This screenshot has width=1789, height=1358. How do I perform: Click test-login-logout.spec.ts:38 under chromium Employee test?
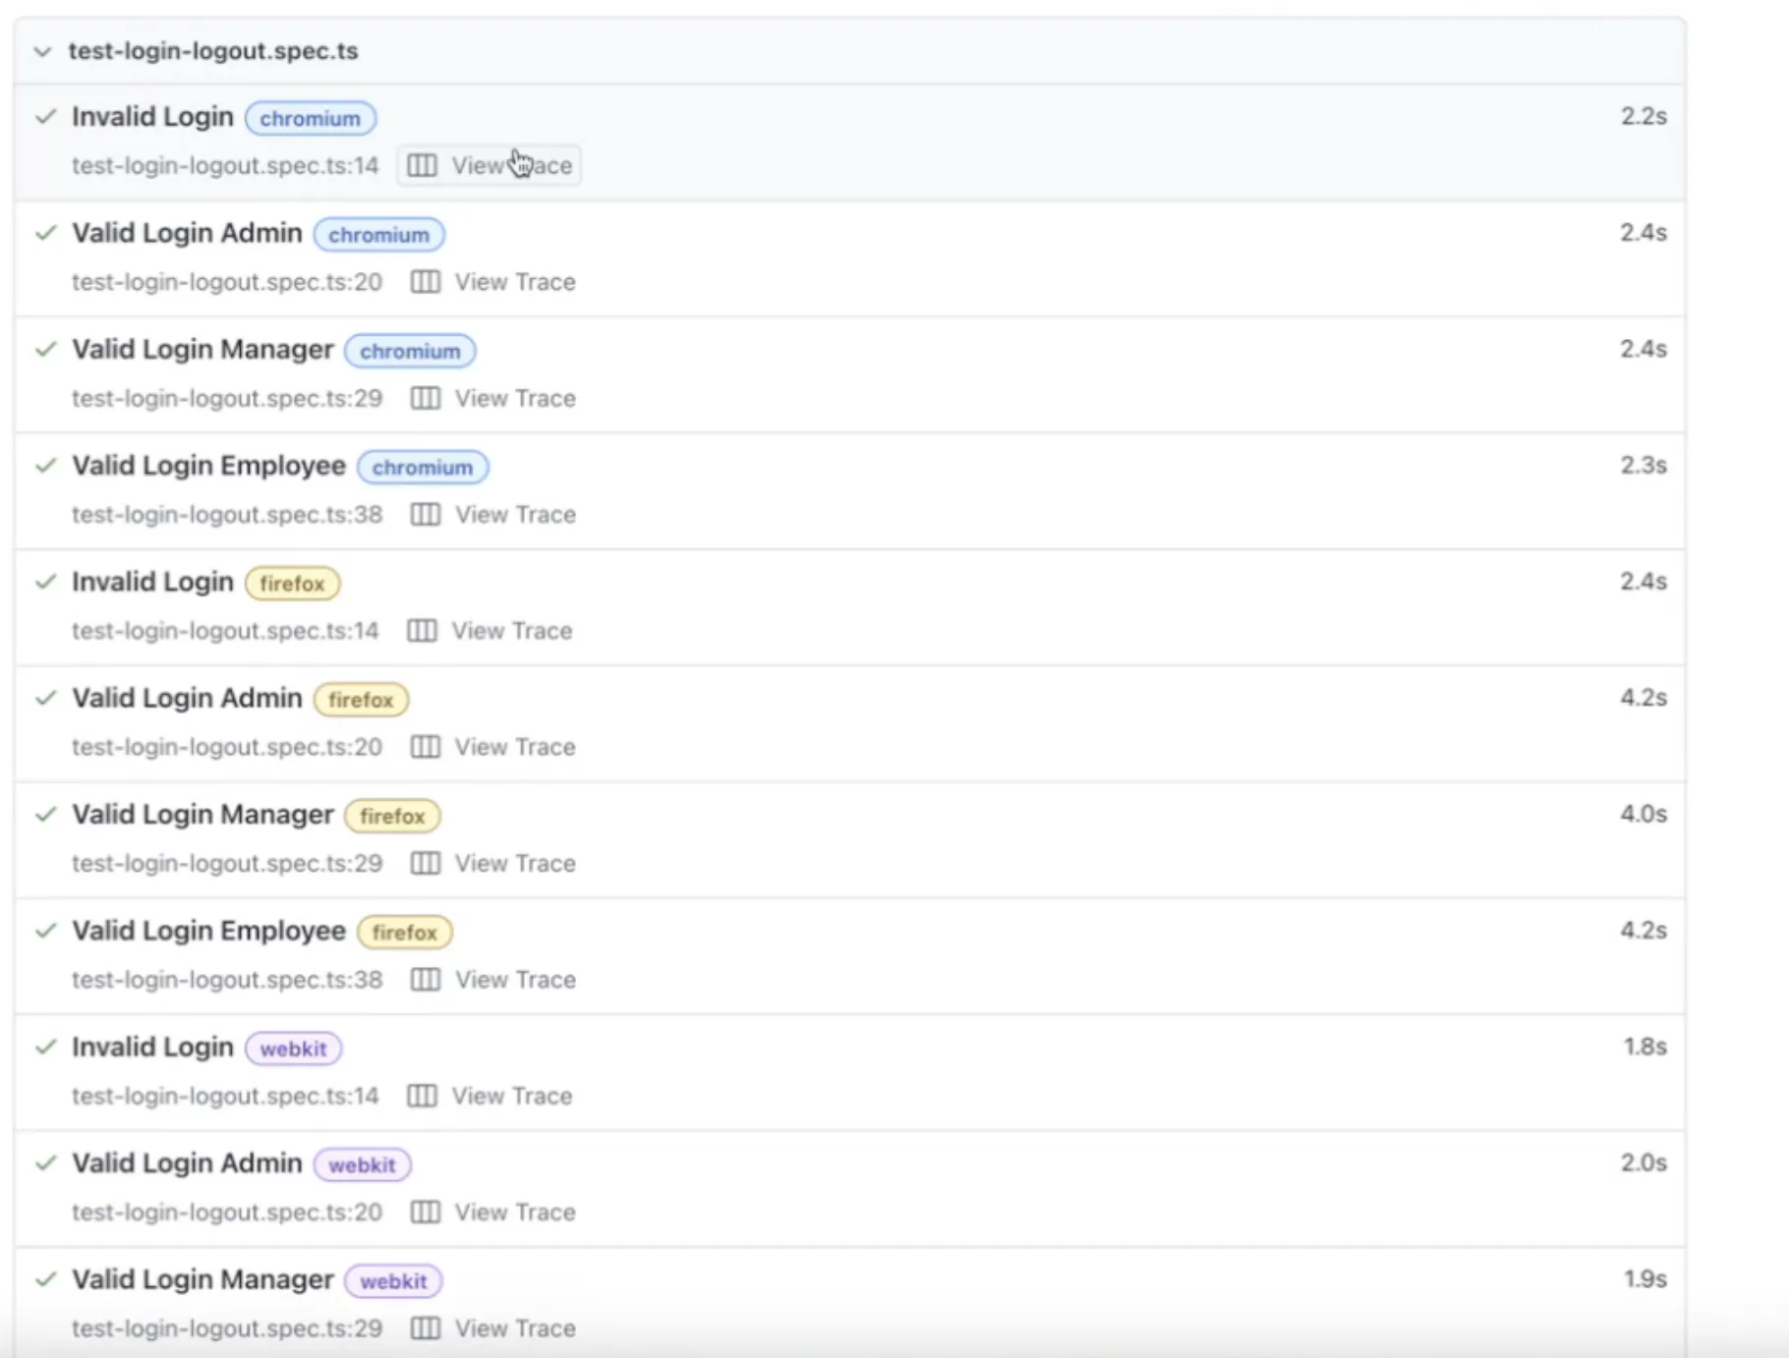click(227, 515)
